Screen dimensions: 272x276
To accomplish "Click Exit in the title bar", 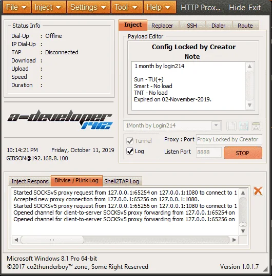I will 255,8.
